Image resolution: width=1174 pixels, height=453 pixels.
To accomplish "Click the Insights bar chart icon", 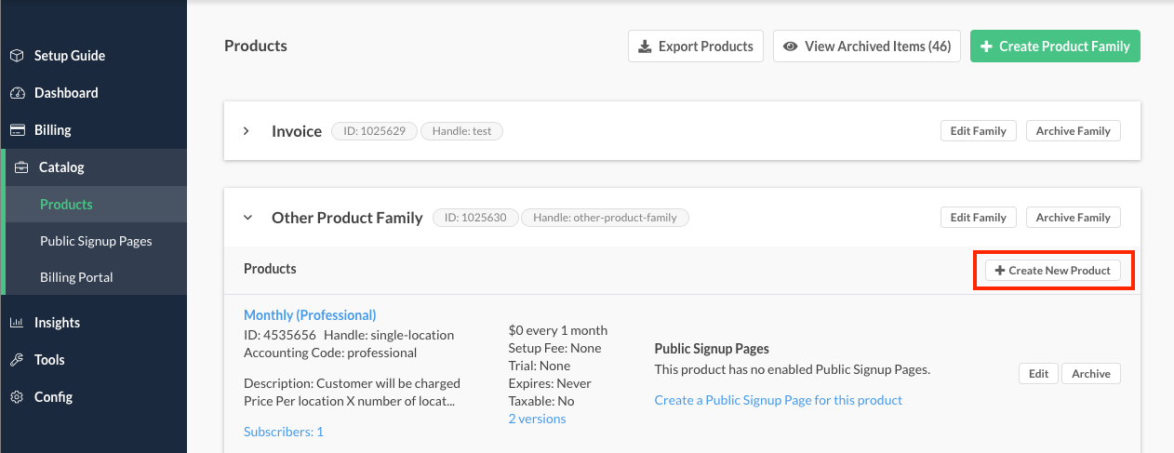I will [17, 323].
